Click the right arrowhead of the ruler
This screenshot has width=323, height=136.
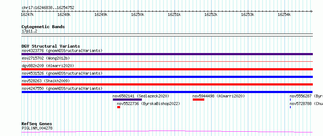[312, 11]
